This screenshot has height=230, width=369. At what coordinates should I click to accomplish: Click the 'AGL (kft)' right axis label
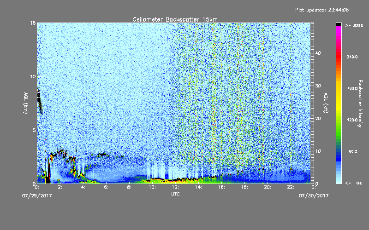coord(326,103)
